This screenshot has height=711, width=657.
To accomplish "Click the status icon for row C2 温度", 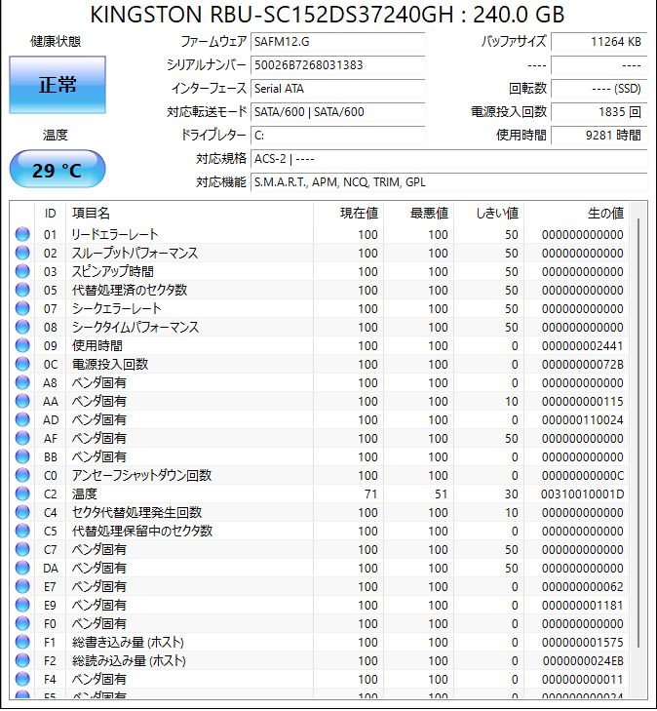I will tap(22, 494).
